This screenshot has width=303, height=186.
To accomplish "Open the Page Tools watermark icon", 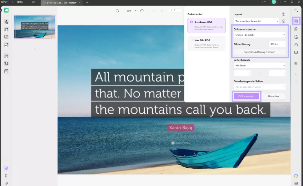I will click(6, 71).
